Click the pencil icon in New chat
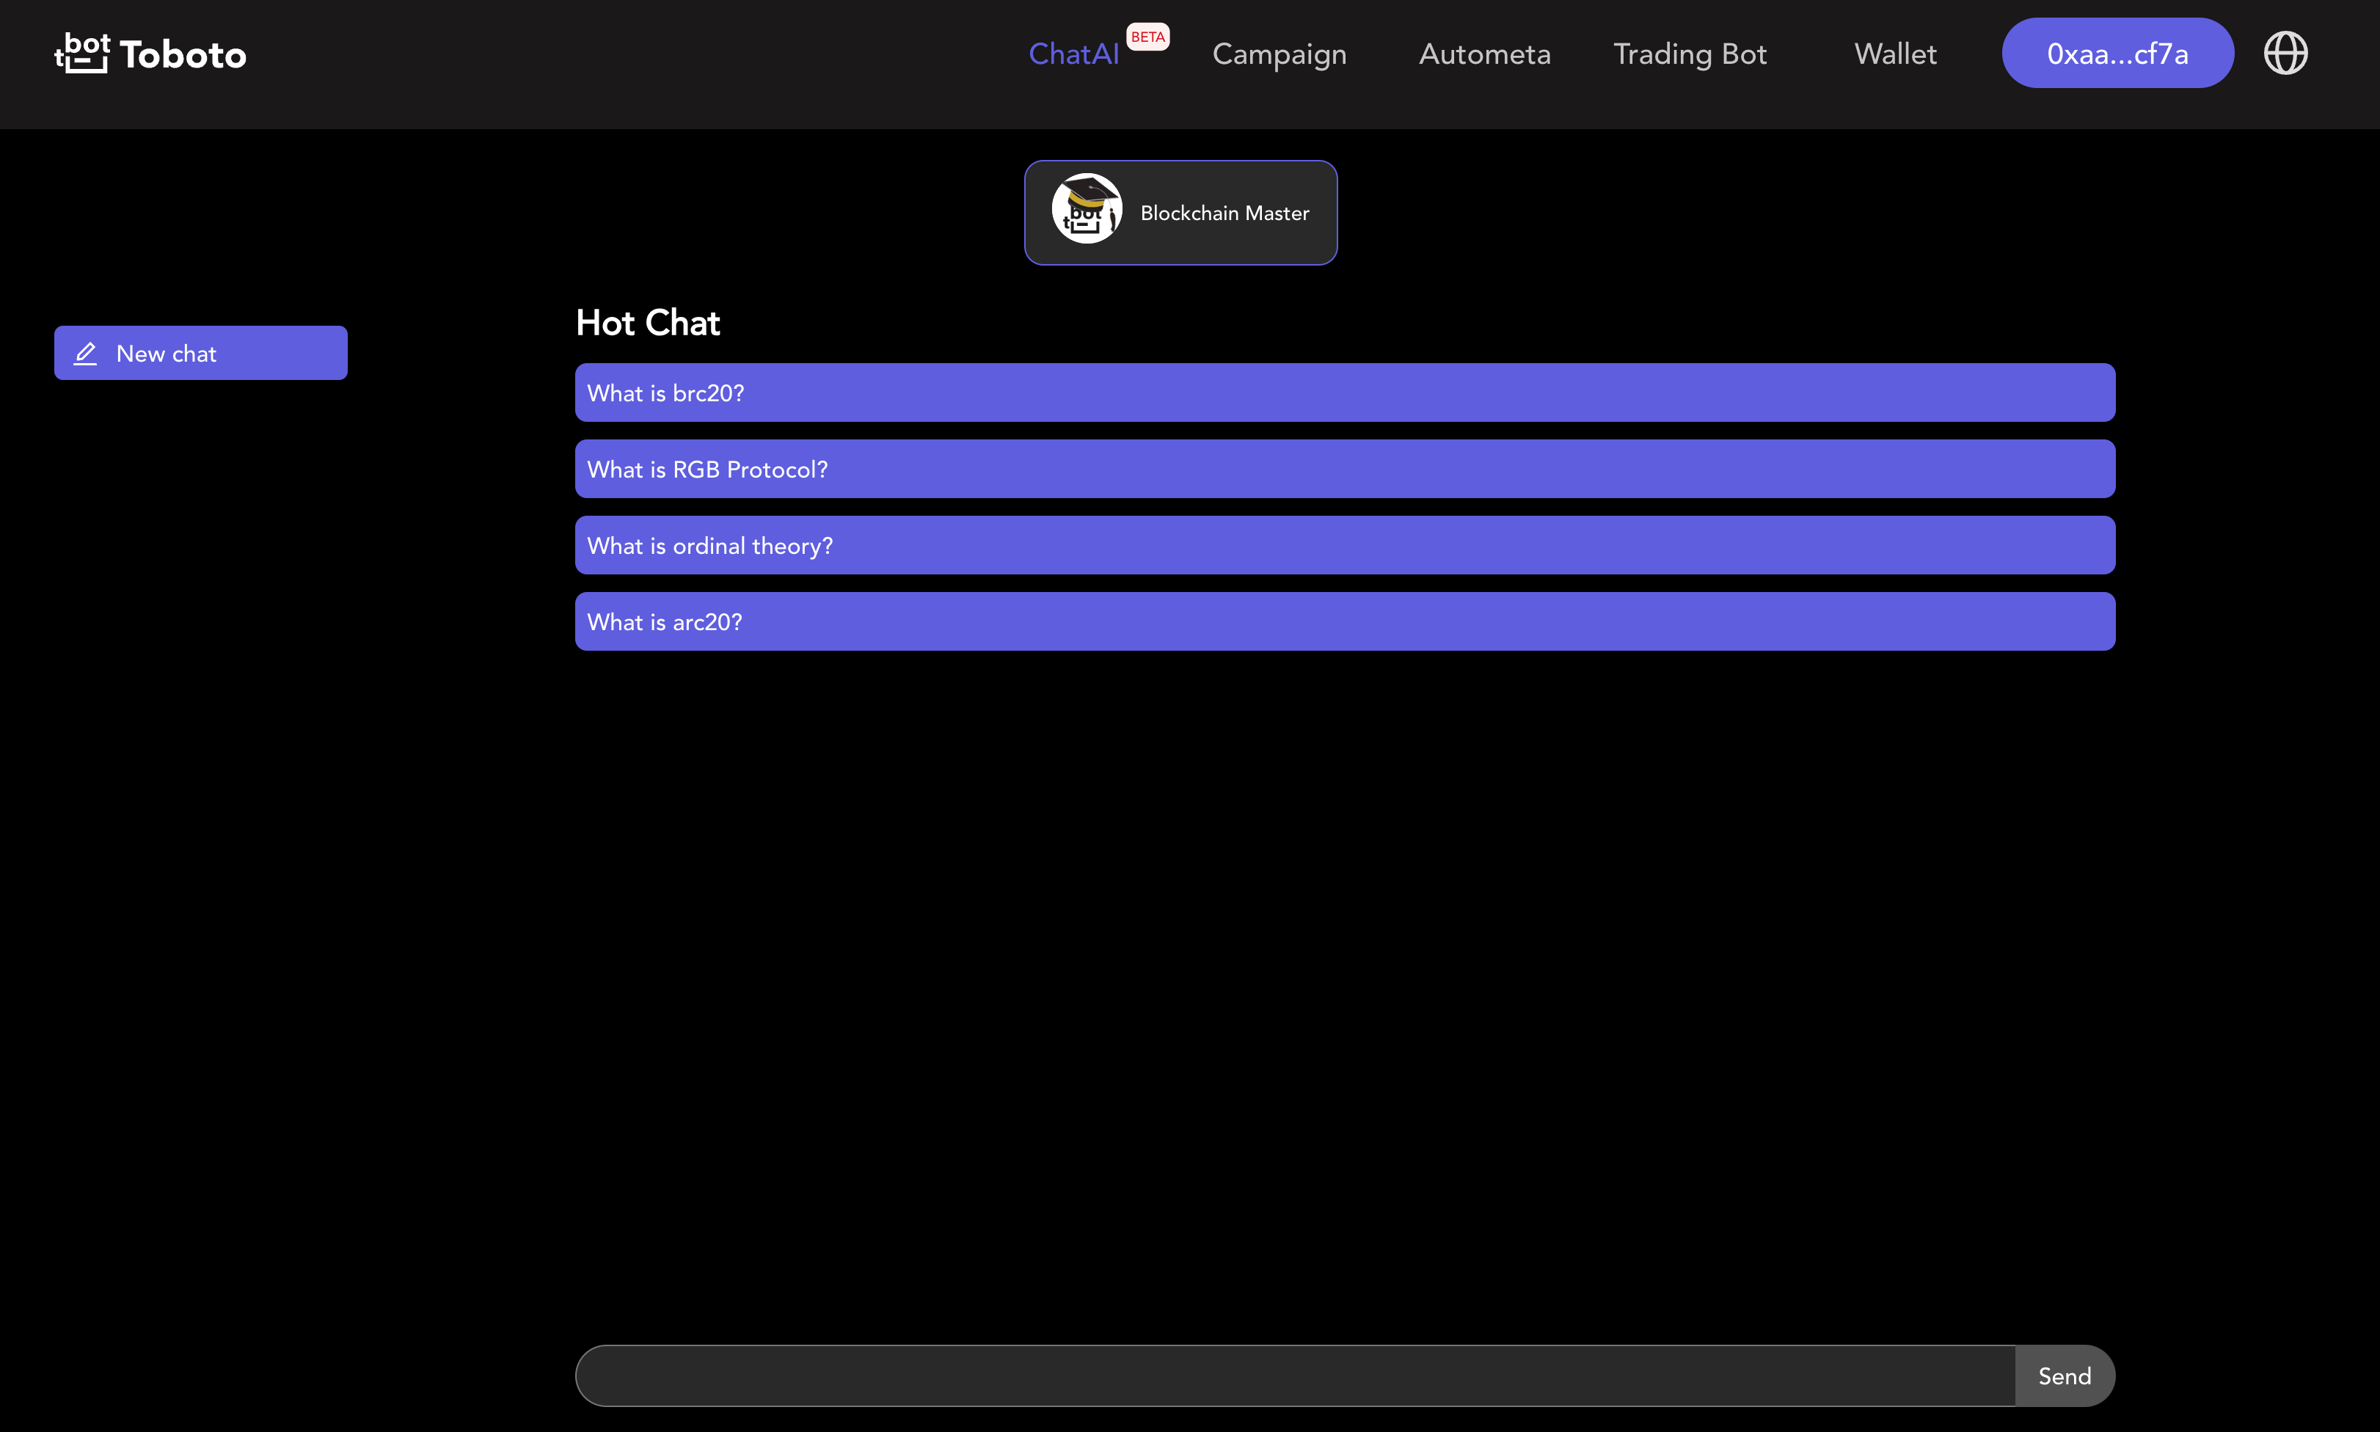This screenshot has width=2380, height=1432. tap(86, 353)
